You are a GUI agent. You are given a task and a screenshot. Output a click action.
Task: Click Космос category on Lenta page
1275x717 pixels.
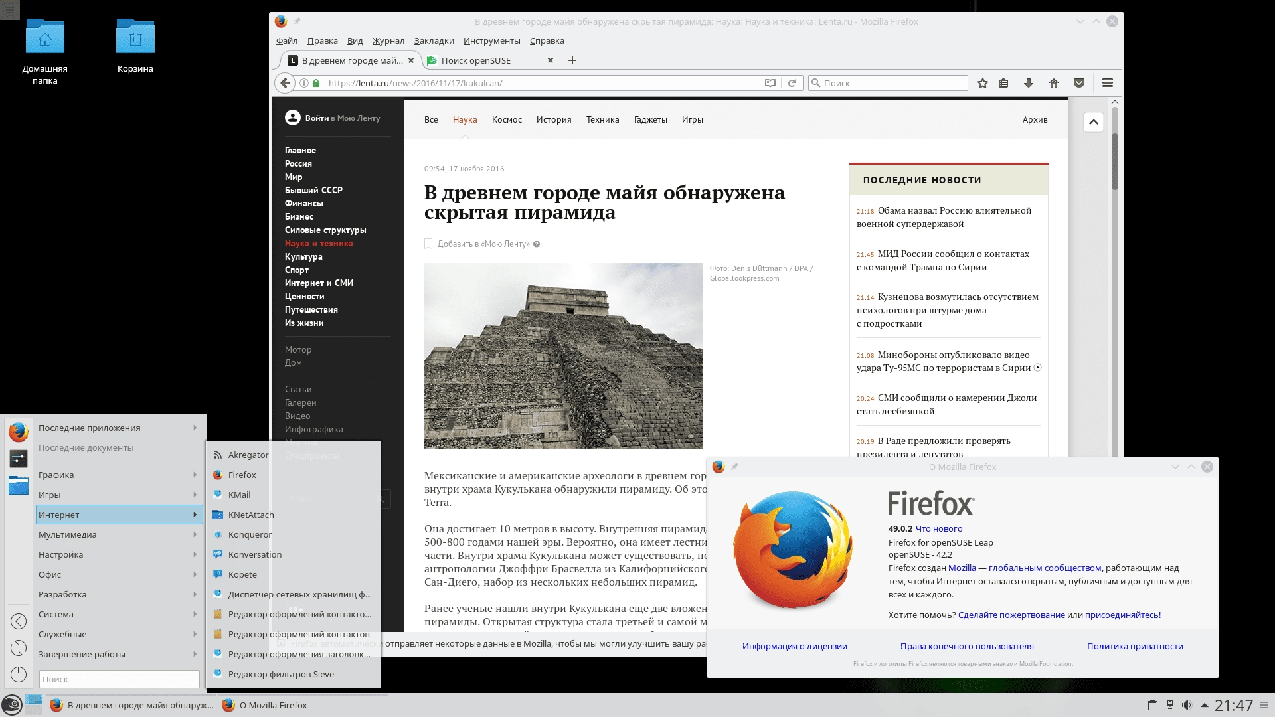coord(507,120)
